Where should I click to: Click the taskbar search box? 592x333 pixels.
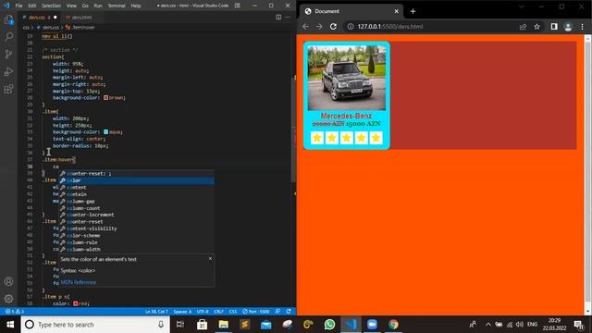(x=95, y=325)
